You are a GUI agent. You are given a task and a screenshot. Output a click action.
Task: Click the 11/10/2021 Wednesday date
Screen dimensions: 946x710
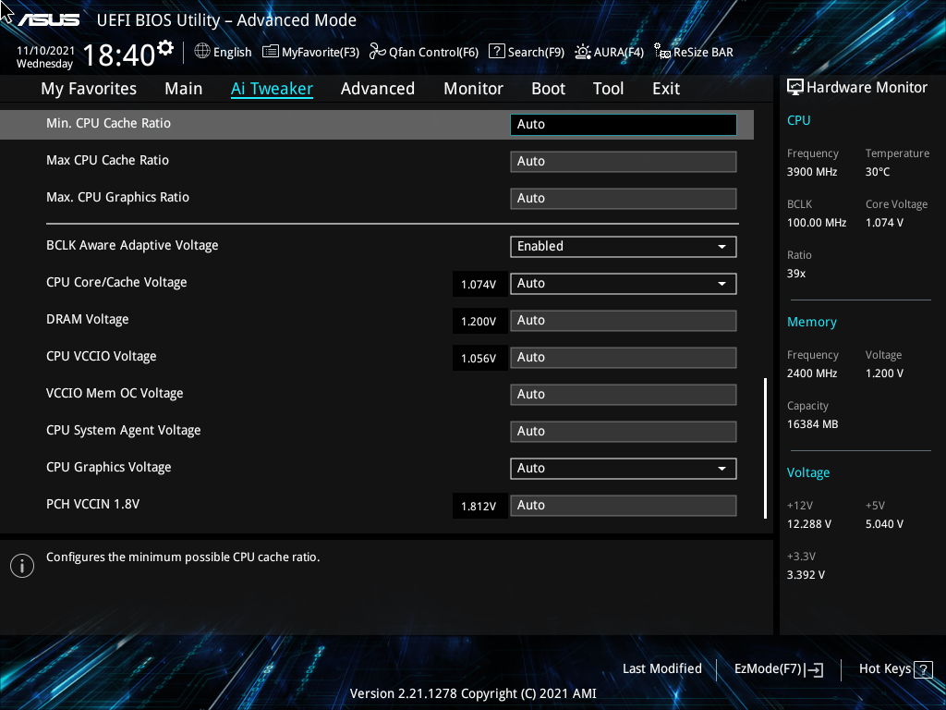(45, 57)
